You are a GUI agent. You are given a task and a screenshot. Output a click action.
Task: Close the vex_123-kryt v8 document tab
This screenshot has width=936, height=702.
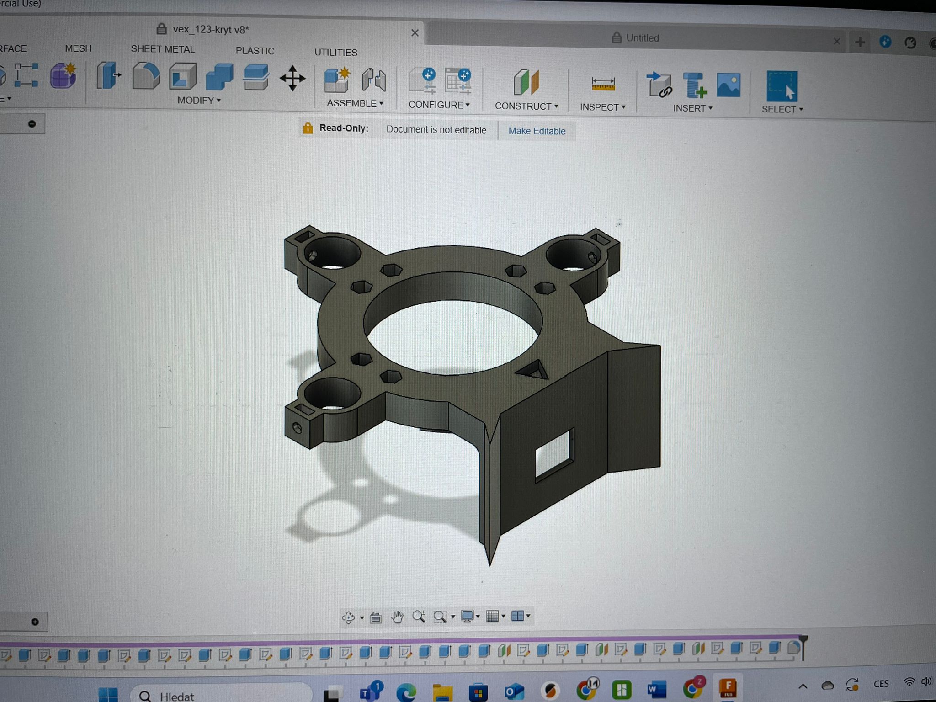(x=415, y=33)
